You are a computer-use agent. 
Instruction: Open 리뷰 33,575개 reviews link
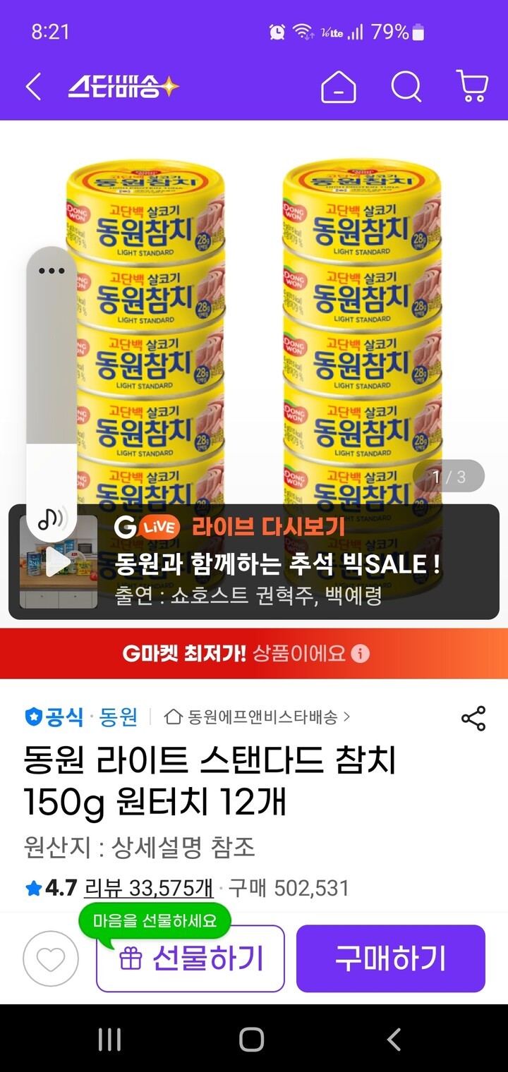149,888
